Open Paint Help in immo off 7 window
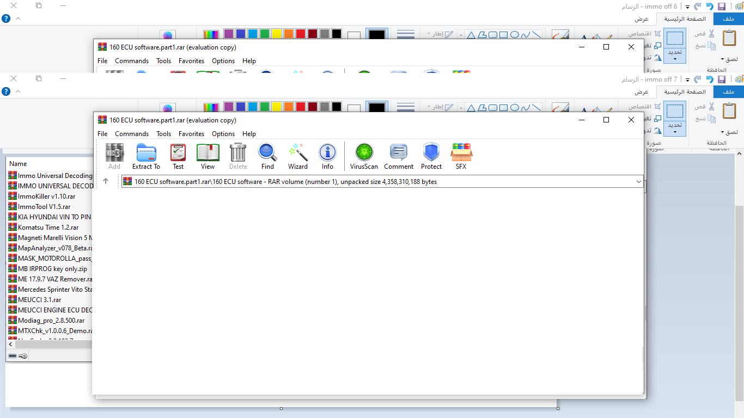Viewport: 744px width, 418px height. [6, 91]
